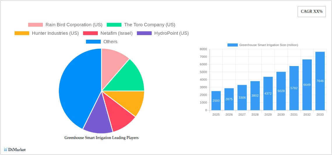Click the 2033 bar showing 7646
This screenshot has width=332, height=155.
320,81
